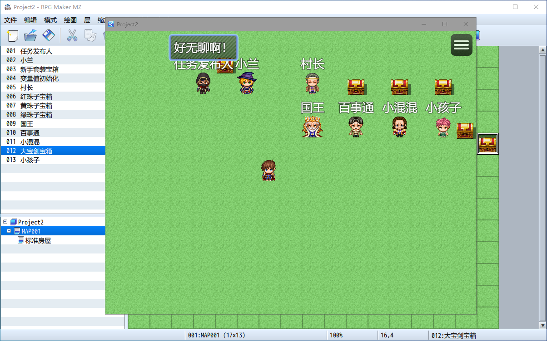Open the 绘图 menu

[70, 20]
